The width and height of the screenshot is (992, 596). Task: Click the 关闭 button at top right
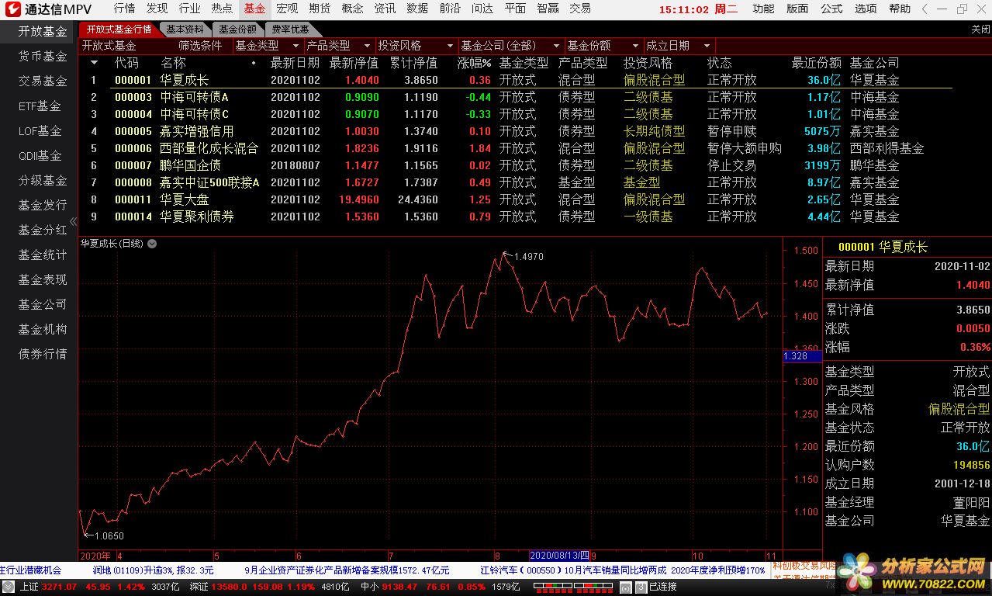tap(980, 29)
